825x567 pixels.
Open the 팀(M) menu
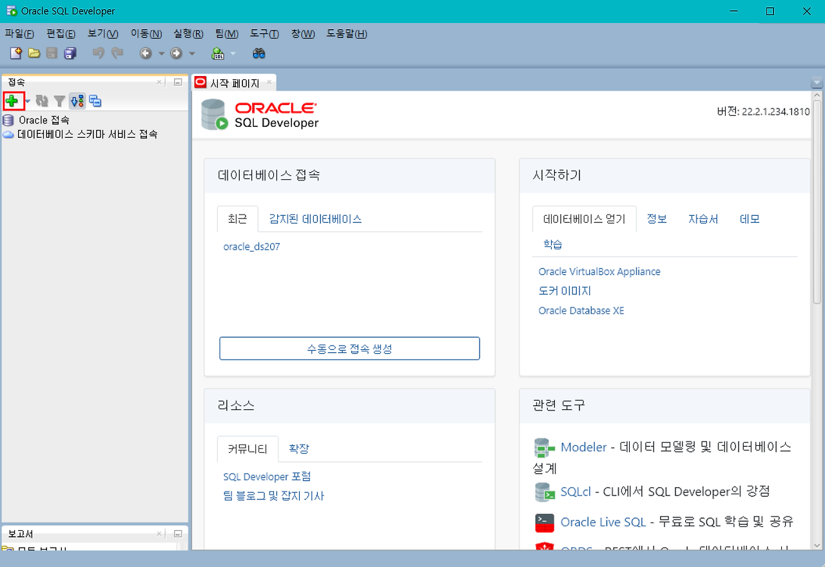[227, 34]
